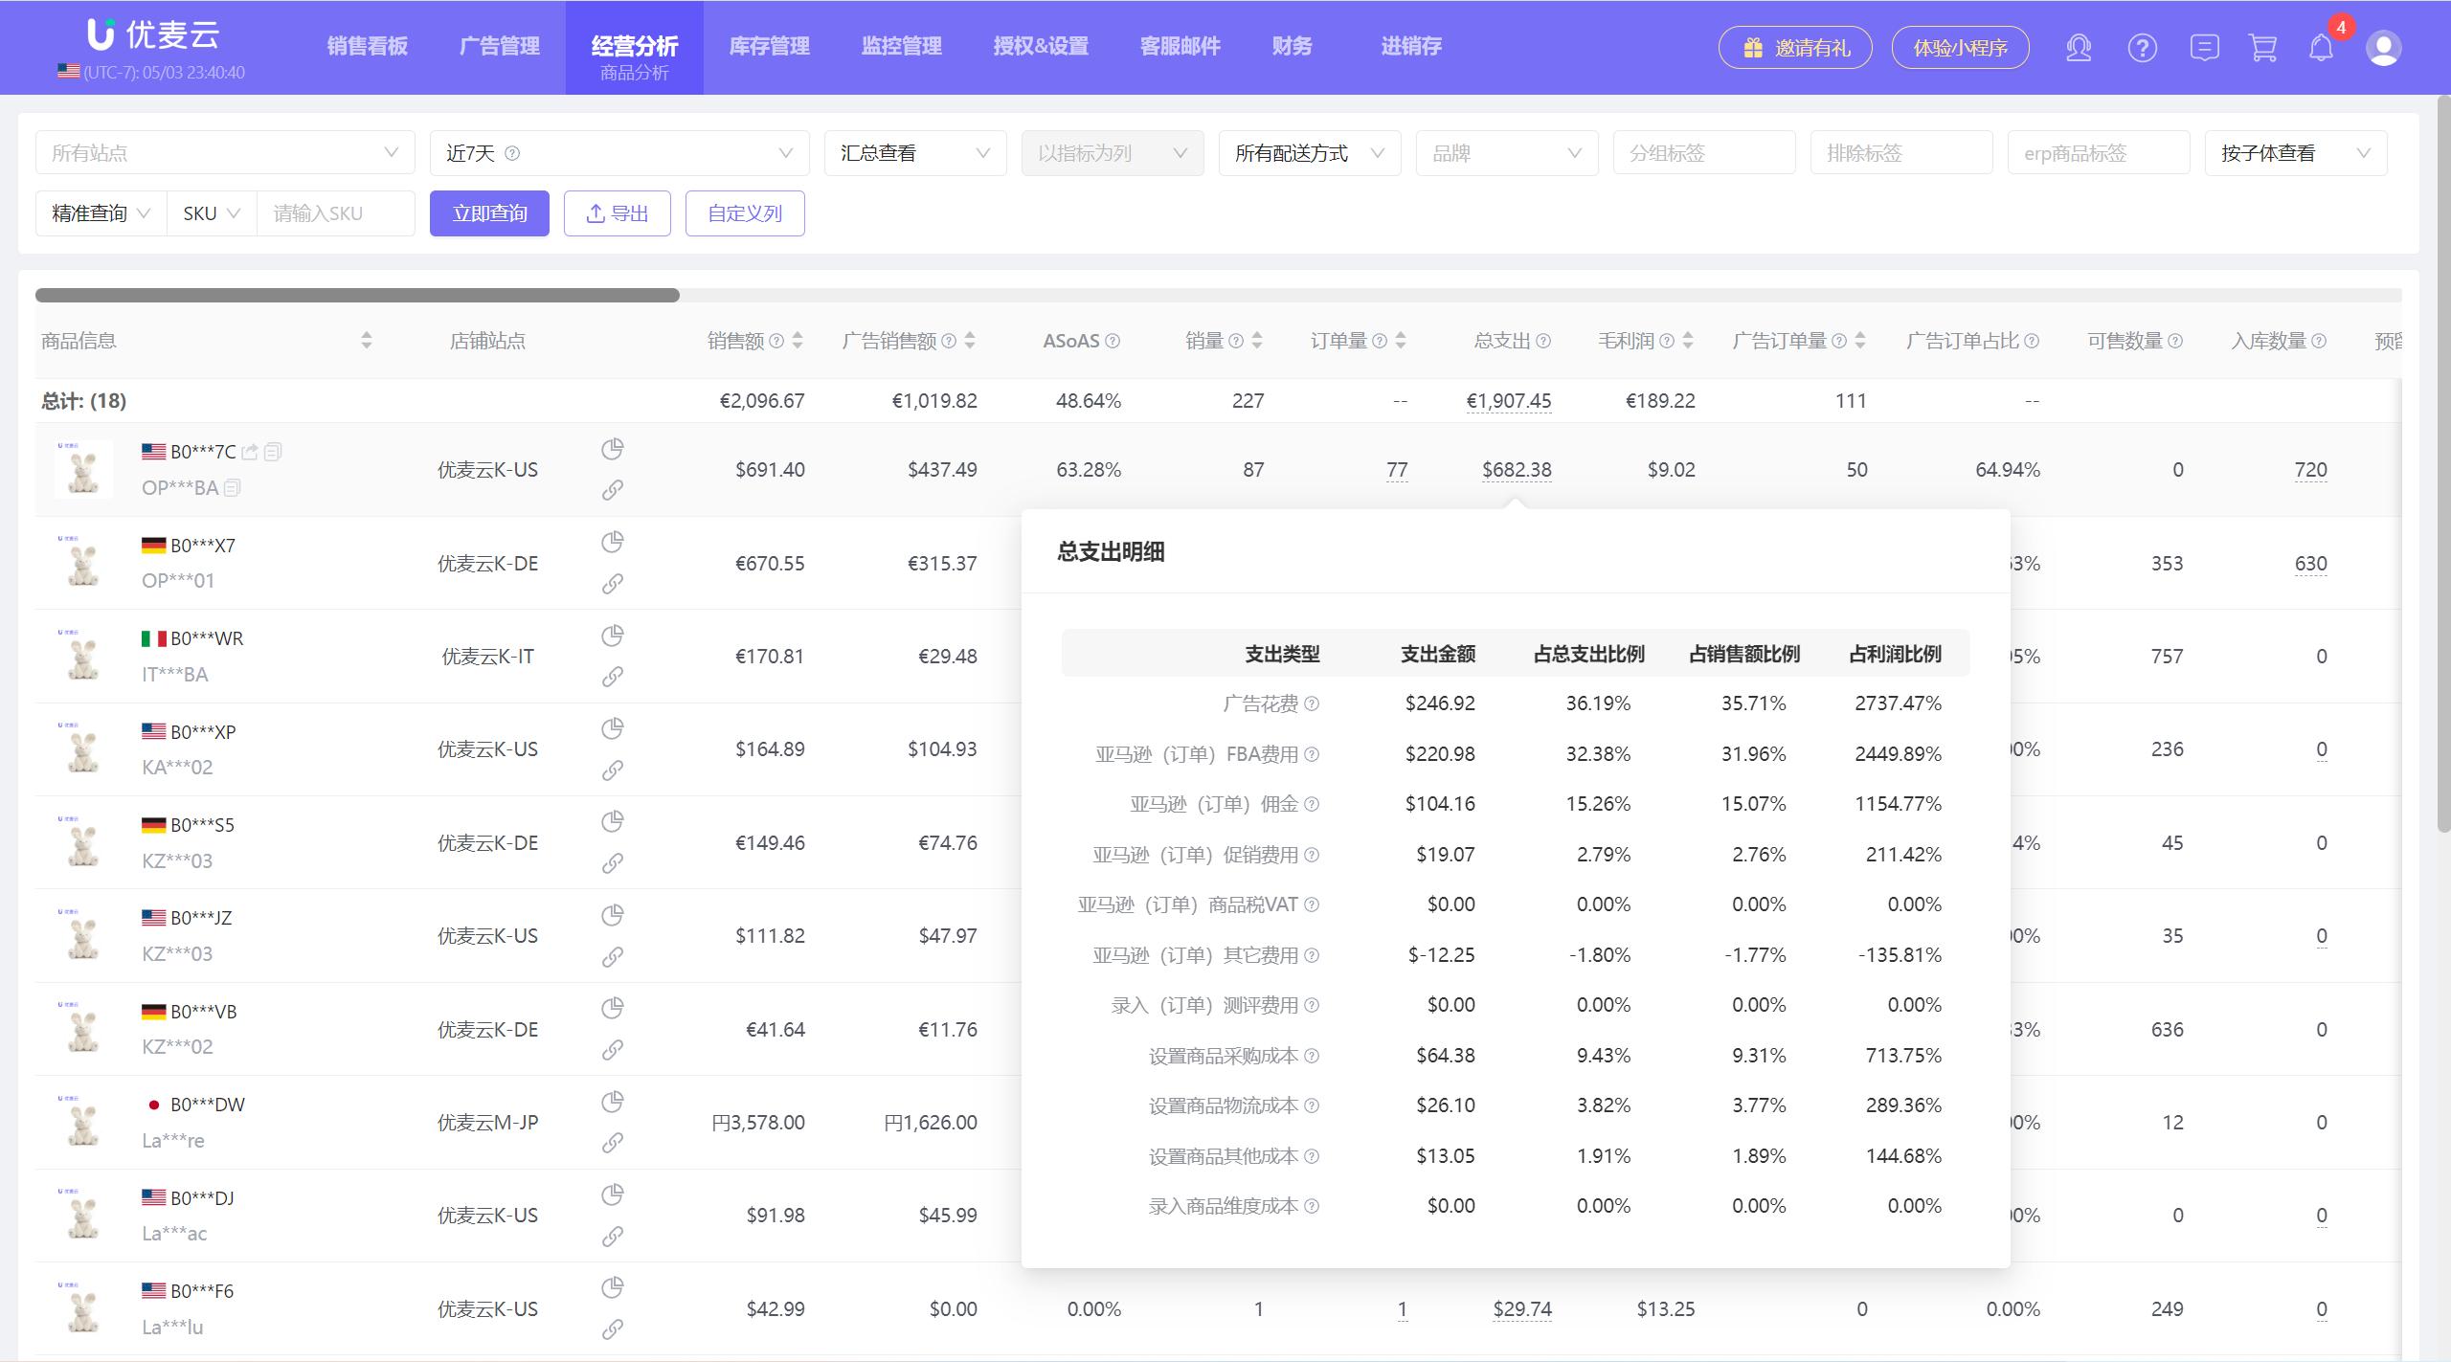2451x1362 pixels.
Task: Click the help question-mark icon in the navbar
Action: pyautogui.click(x=2143, y=47)
